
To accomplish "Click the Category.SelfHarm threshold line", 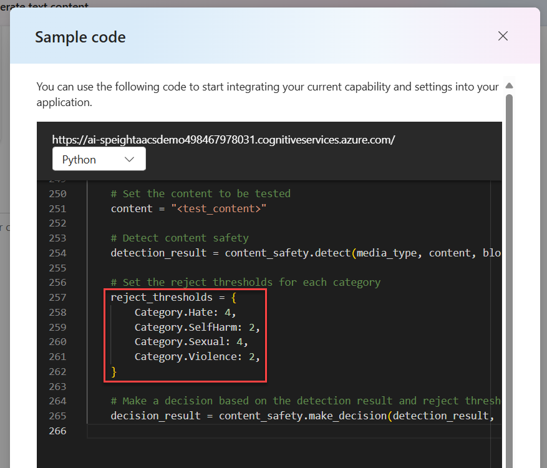I will tap(196, 327).
